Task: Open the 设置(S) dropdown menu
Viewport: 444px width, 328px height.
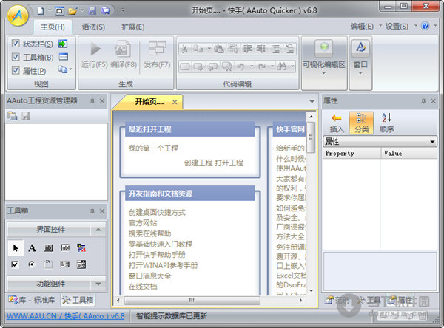Action: click(400, 27)
